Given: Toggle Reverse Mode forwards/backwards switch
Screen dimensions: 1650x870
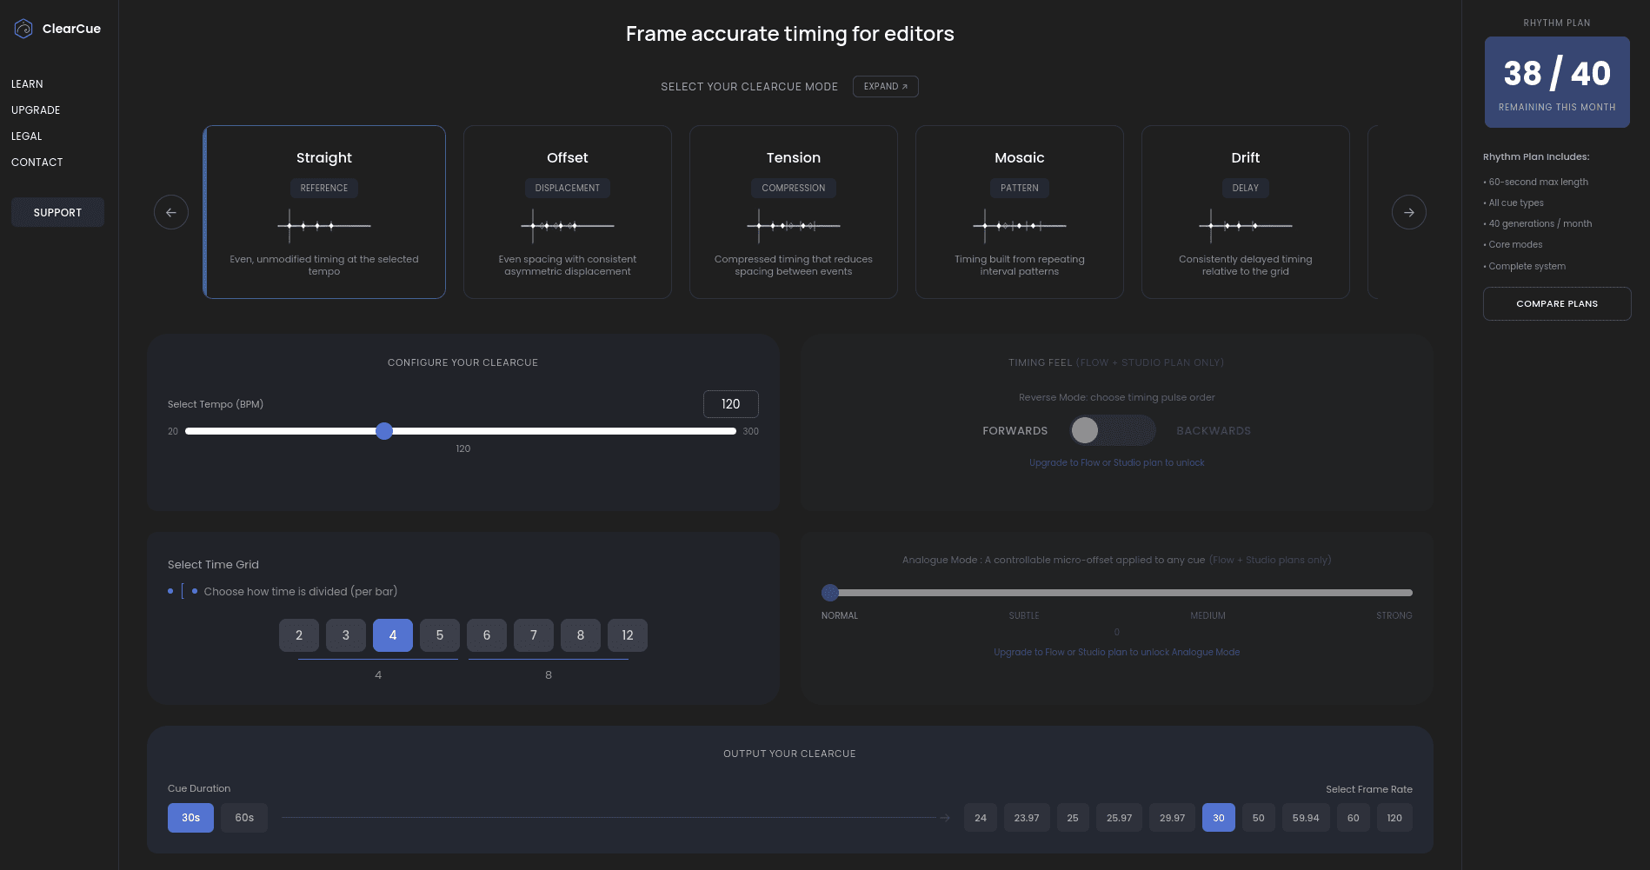Looking at the screenshot, I should 1112,430.
